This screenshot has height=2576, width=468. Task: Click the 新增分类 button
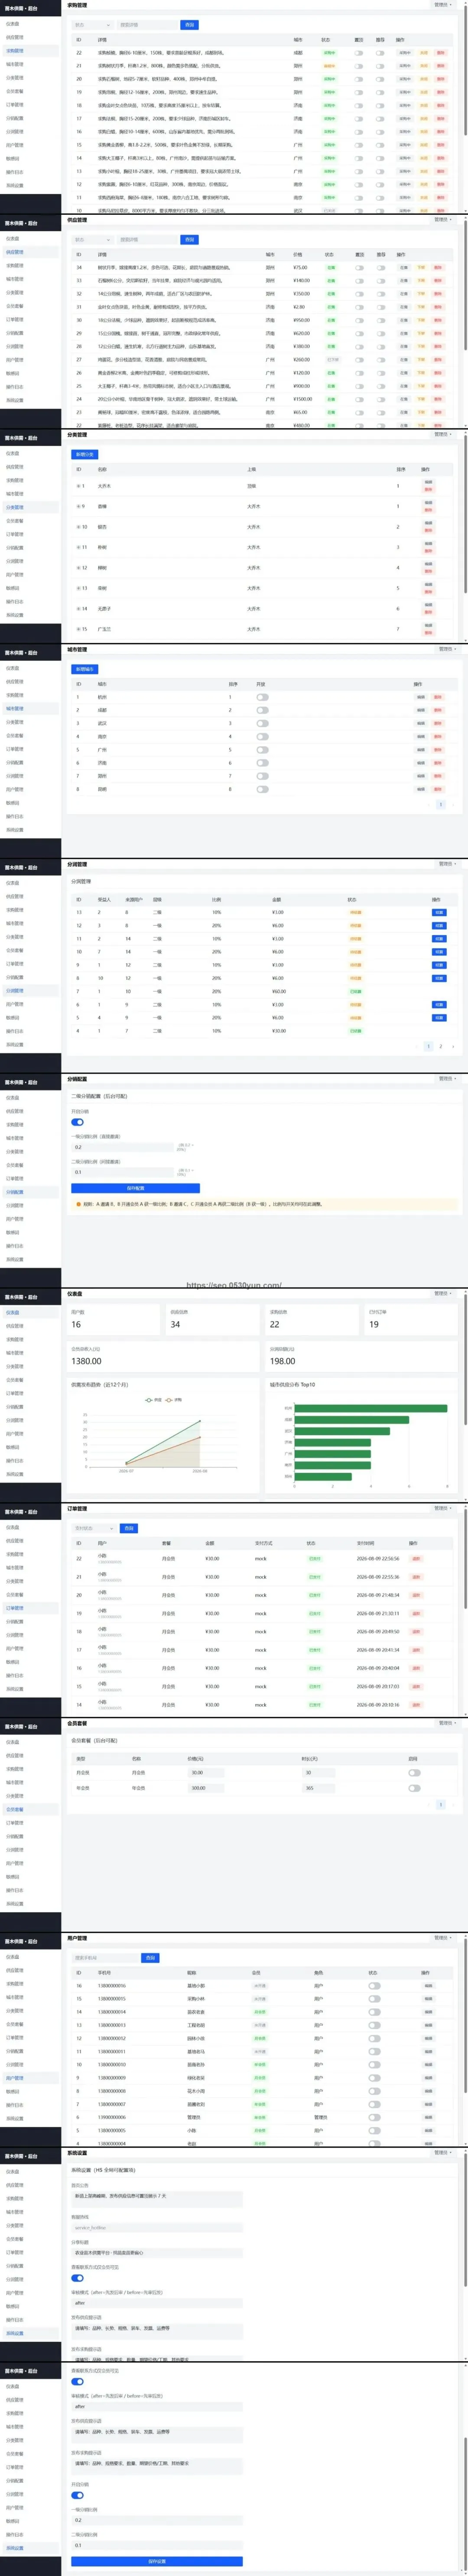pyautogui.click(x=84, y=455)
